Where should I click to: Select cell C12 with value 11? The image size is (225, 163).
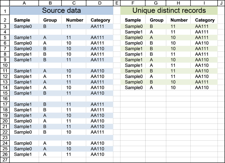(74, 77)
